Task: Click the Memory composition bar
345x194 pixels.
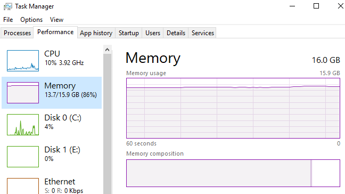Action: pyautogui.click(x=233, y=173)
